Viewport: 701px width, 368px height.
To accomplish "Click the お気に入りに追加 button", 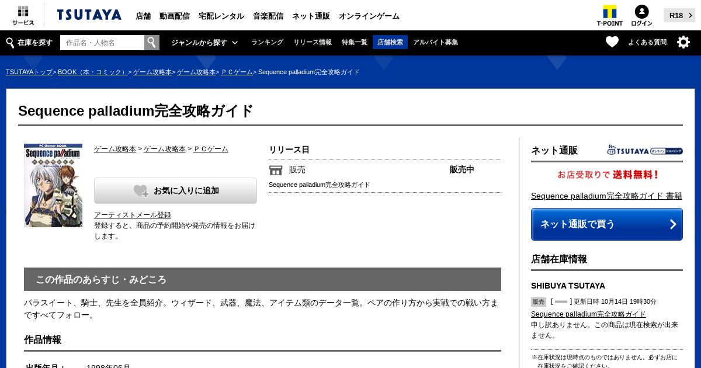I will (175, 190).
